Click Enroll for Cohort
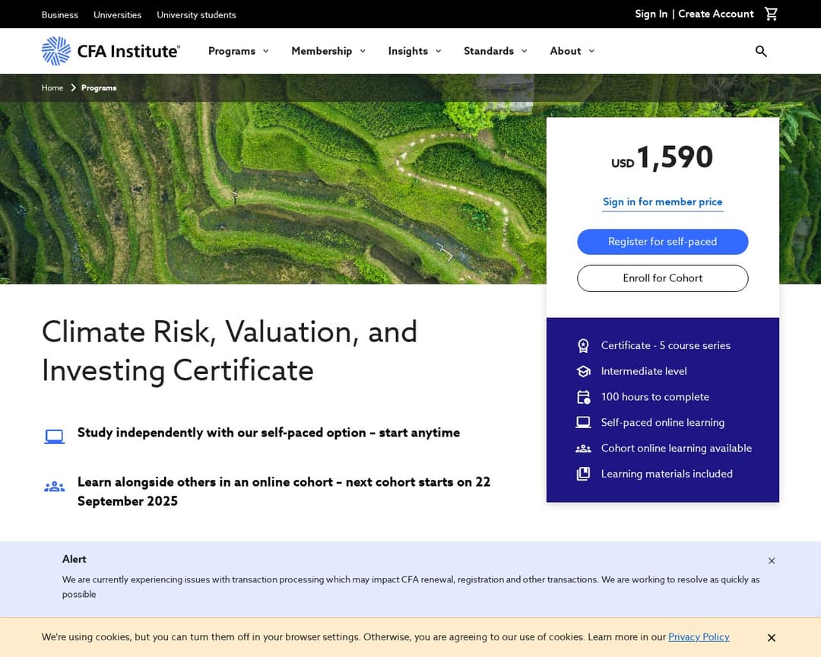This screenshot has height=657, width=821. (662, 278)
